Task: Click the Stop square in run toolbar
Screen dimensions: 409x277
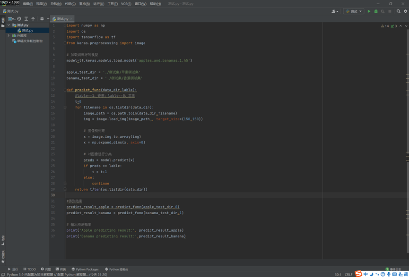Action: 390,11
